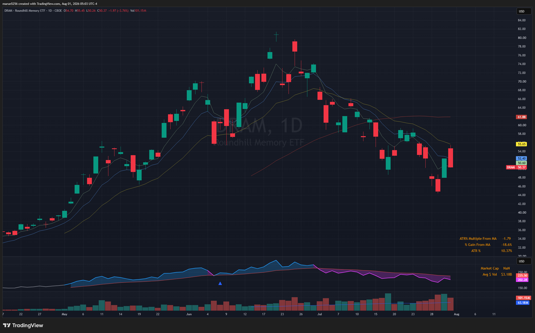Click the blue 63.18M volume average label
The height and width of the screenshot is (333, 535).
[x=523, y=303]
